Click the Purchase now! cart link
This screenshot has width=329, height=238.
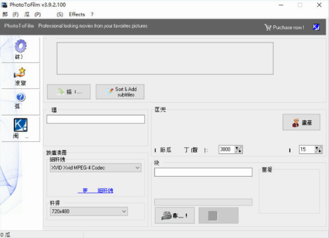click(284, 28)
